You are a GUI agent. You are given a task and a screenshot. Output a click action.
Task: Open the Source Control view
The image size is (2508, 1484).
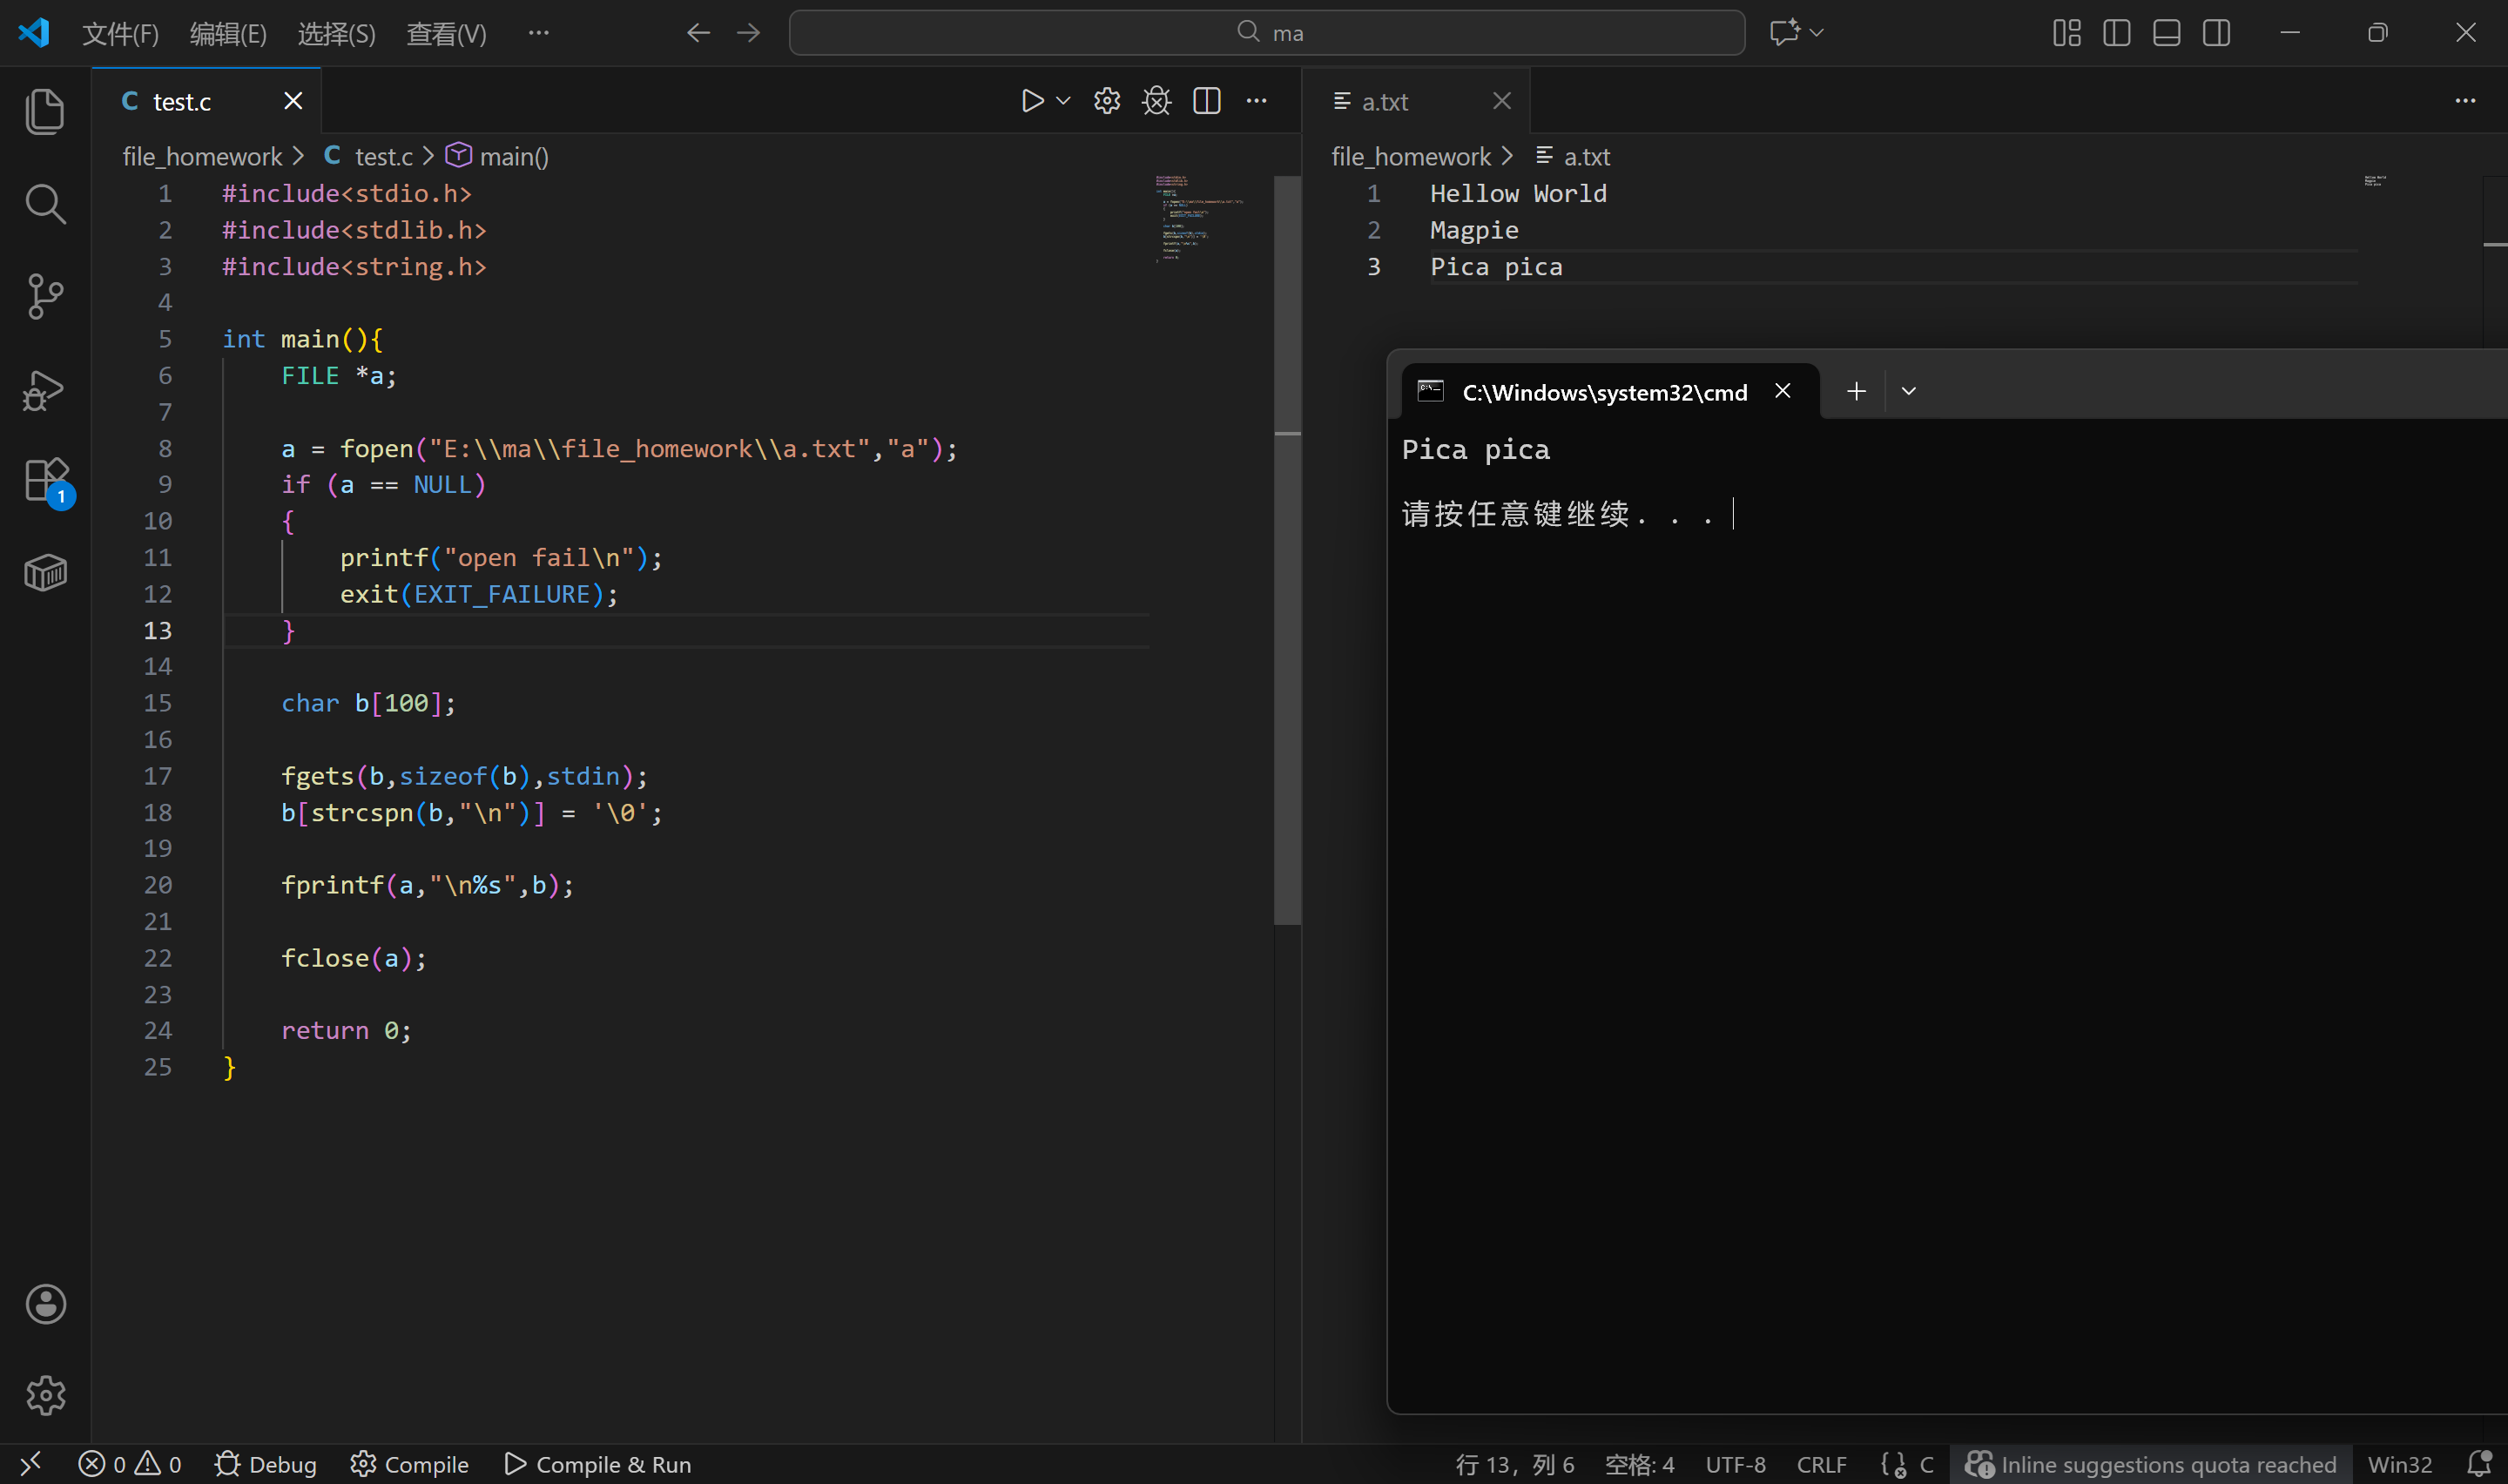pyautogui.click(x=45, y=296)
